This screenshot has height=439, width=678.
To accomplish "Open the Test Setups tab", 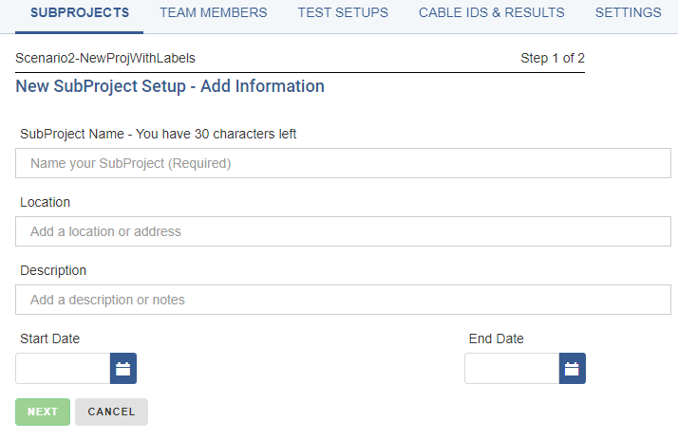I will (x=343, y=12).
